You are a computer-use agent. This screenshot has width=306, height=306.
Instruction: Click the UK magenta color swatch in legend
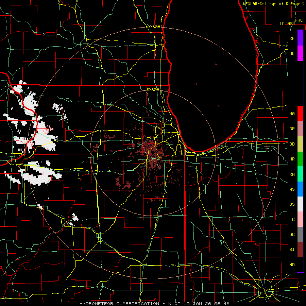300,53
